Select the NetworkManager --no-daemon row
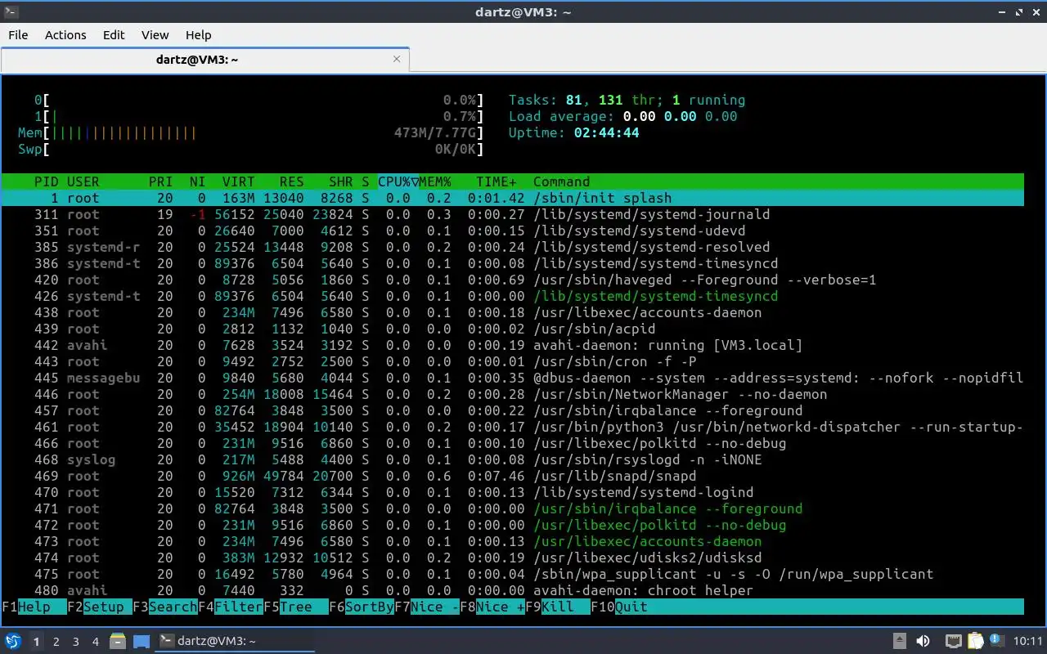 512,394
